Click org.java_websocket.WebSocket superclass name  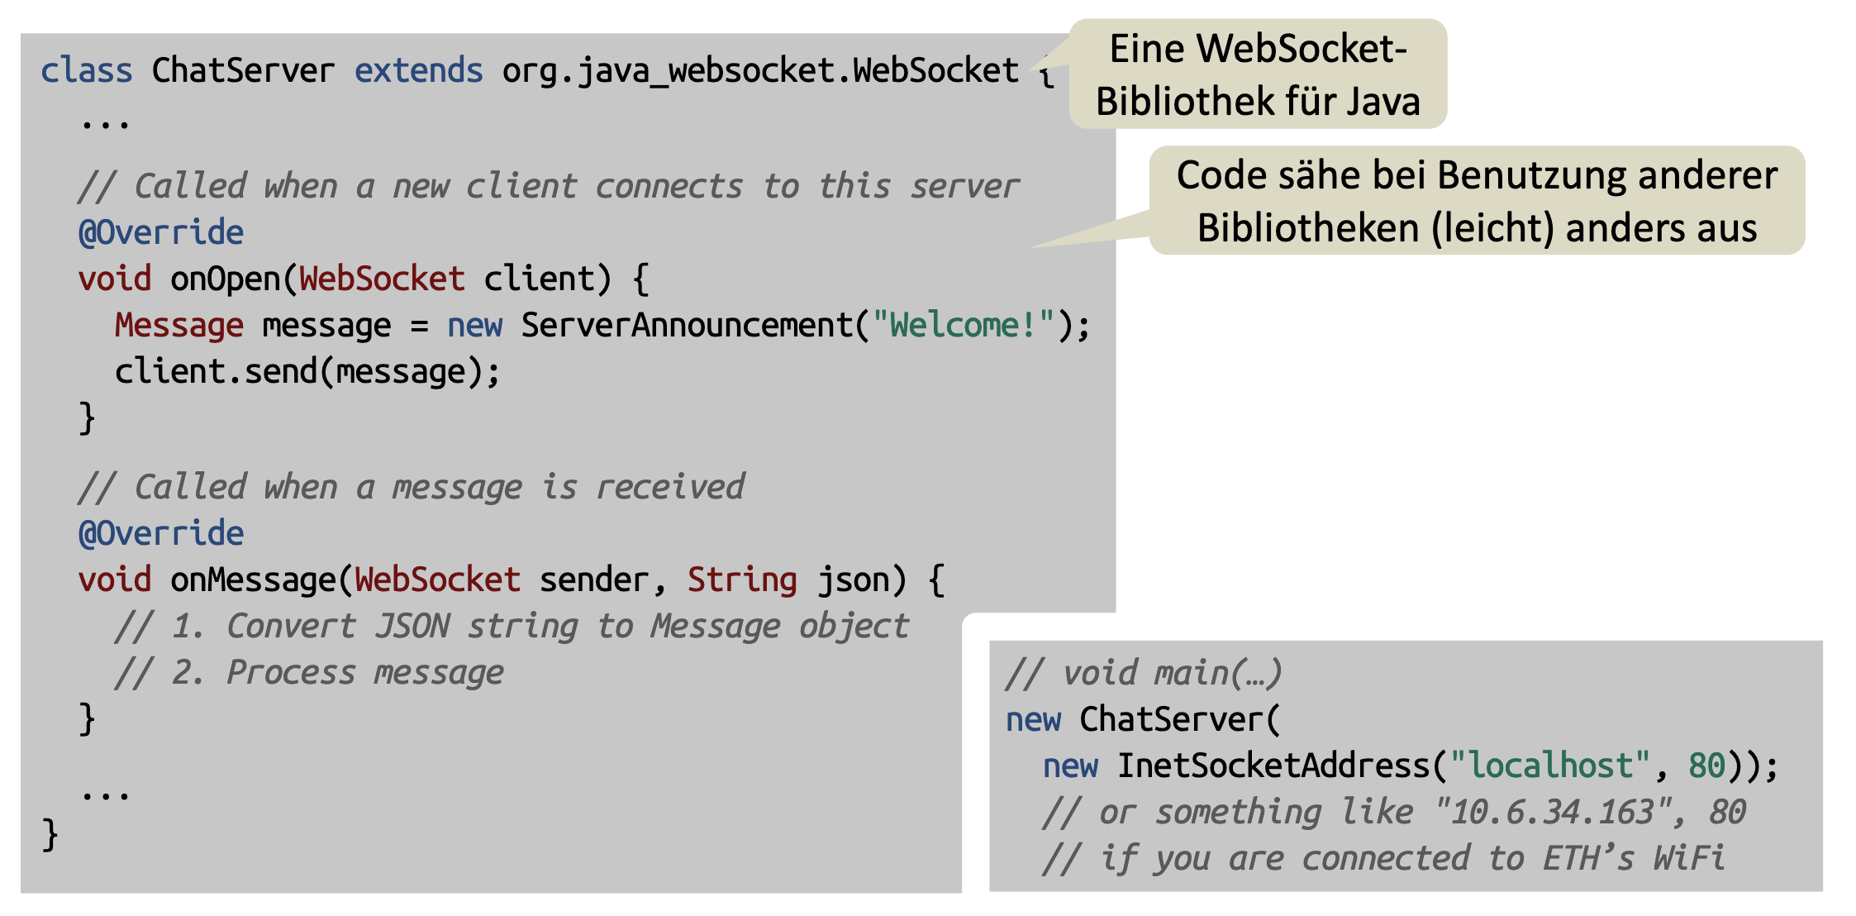coord(760,71)
